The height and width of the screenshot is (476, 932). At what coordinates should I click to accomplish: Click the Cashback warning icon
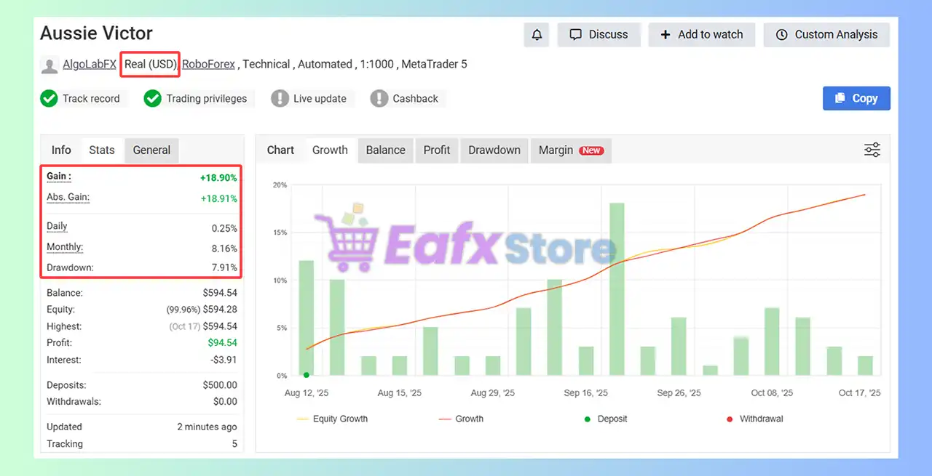tap(379, 99)
